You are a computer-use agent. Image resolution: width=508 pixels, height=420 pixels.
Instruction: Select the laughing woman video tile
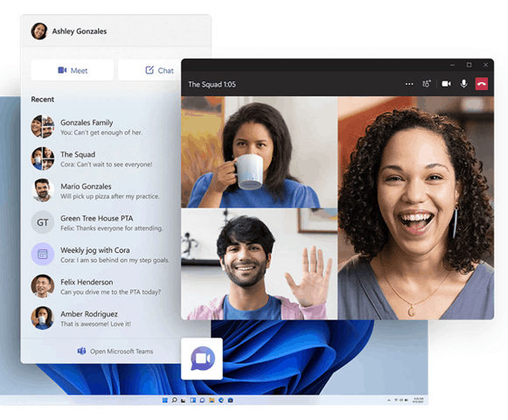pyautogui.click(x=416, y=208)
